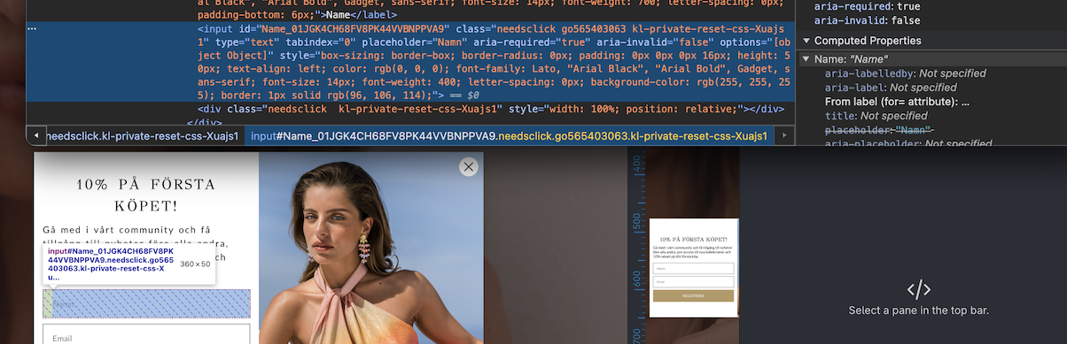Viewport: 1067px width, 344px height.
Task: Click the REGISTRERA button in thumbnail
Action: (x=694, y=295)
